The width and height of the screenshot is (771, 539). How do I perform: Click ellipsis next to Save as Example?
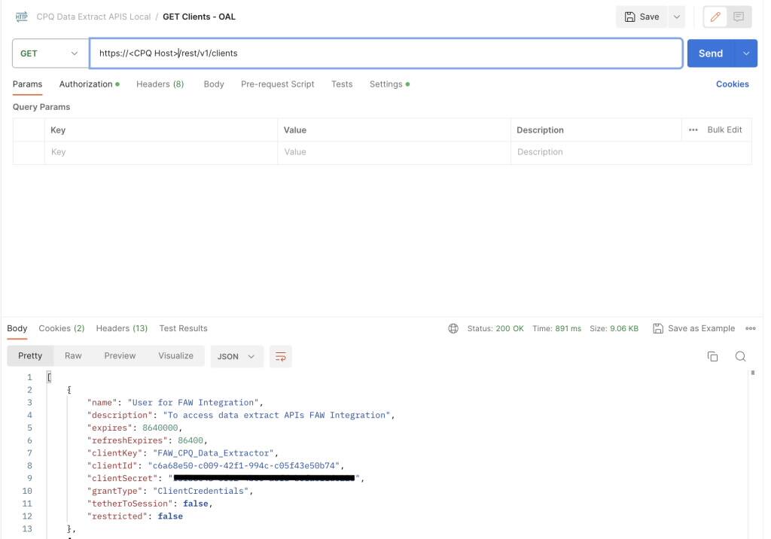pos(751,328)
